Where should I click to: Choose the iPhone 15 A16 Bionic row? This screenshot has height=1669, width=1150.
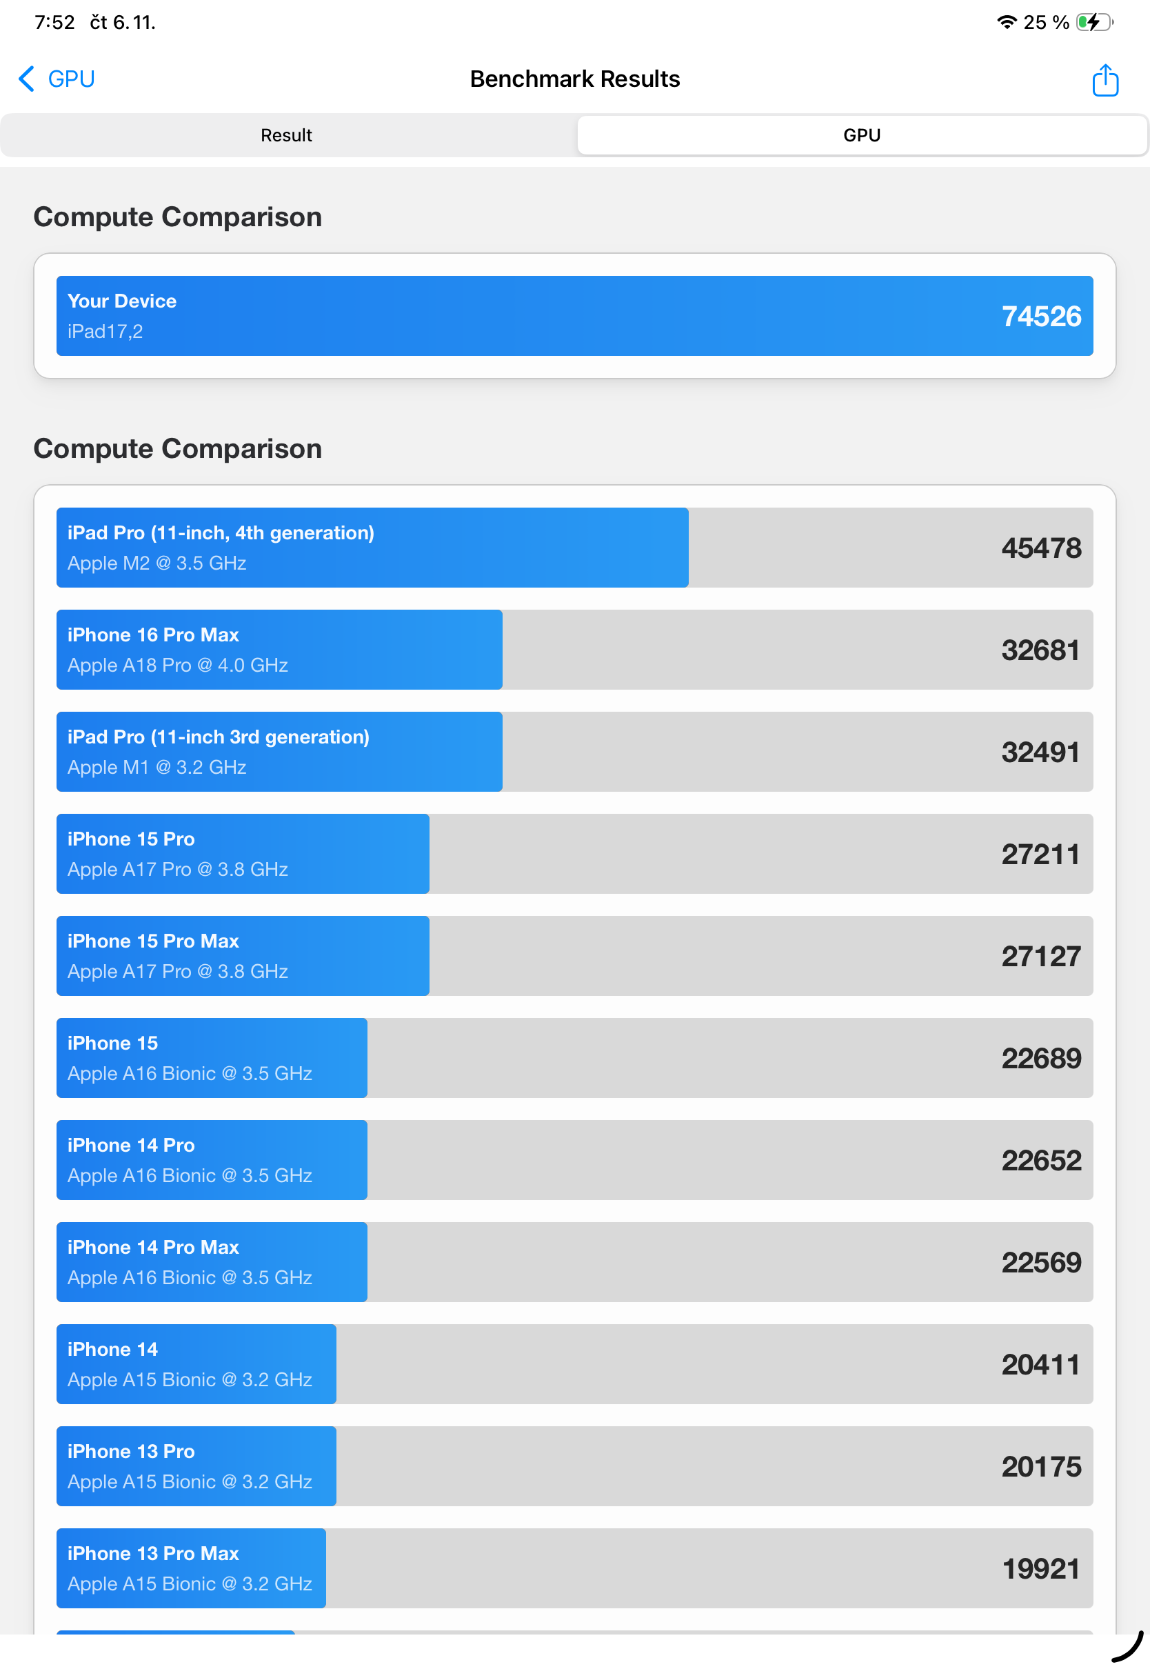click(x=574, y=1058)
